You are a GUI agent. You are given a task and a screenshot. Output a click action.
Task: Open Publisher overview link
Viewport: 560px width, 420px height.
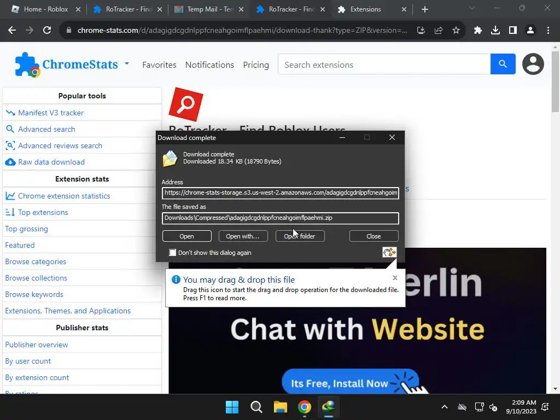coord(37,345)
